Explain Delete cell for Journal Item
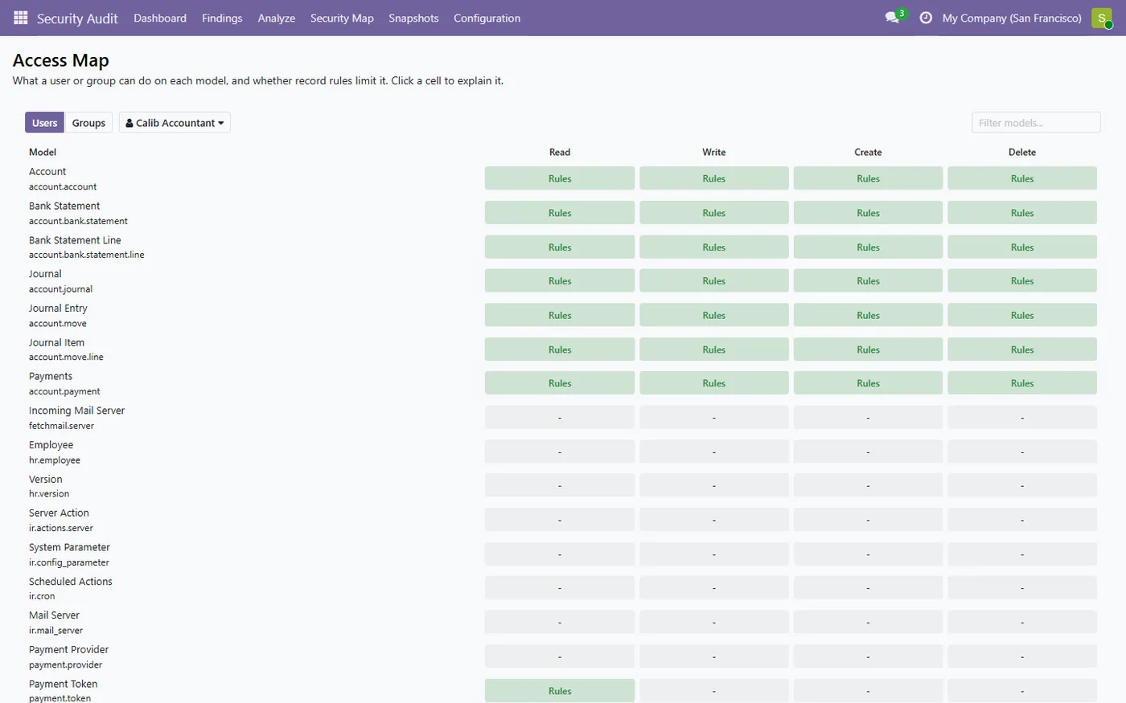 pyautogui.click(x=1022, y=349)
